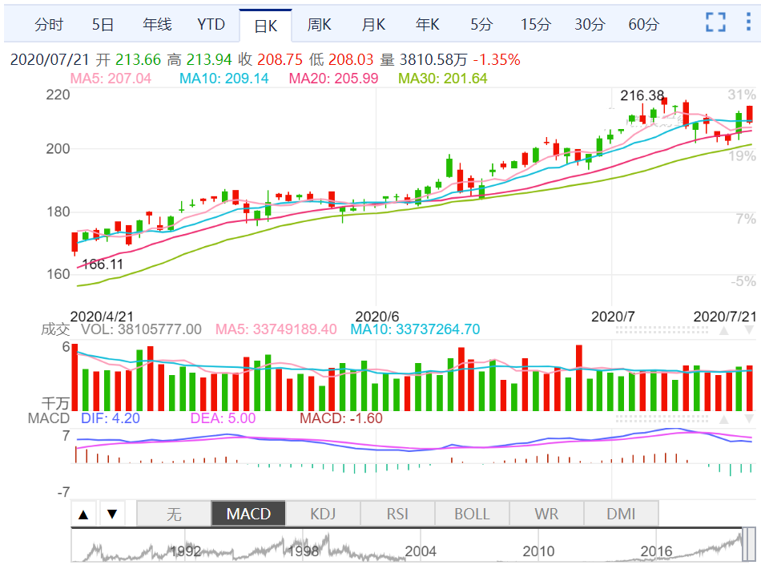
Task: Switch indicator to DMI
Action: click(621, 514)
